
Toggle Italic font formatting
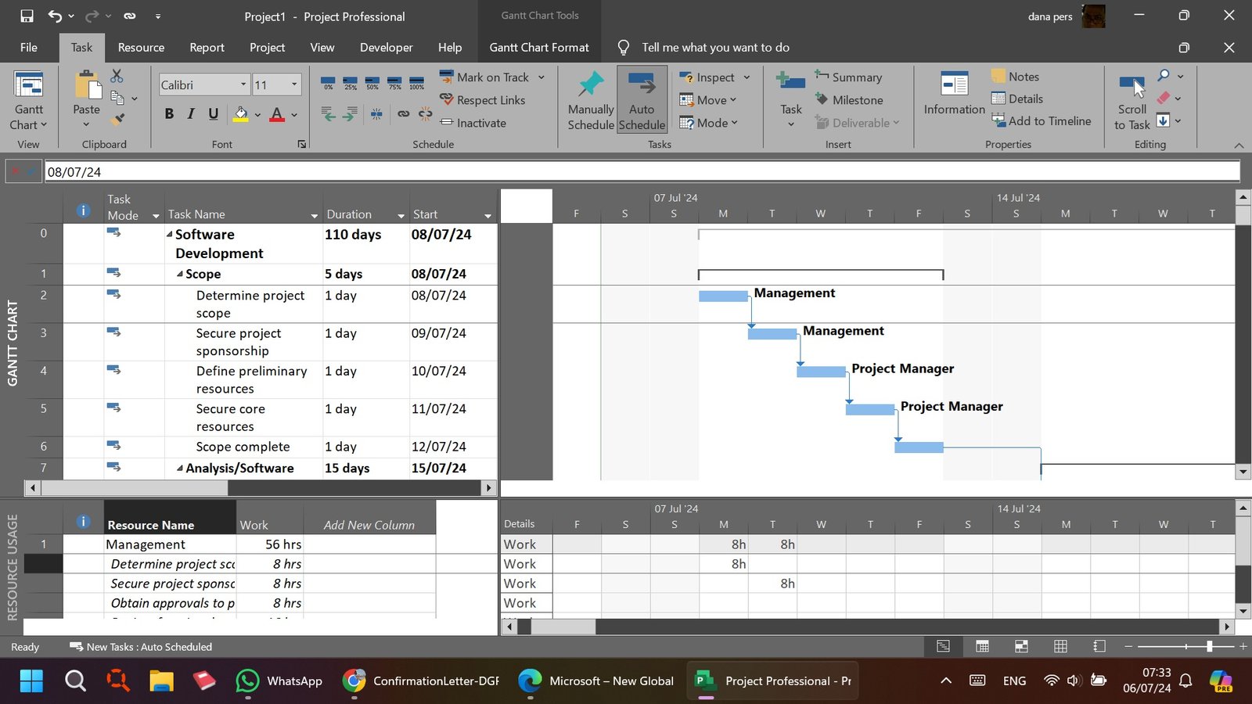191,114
